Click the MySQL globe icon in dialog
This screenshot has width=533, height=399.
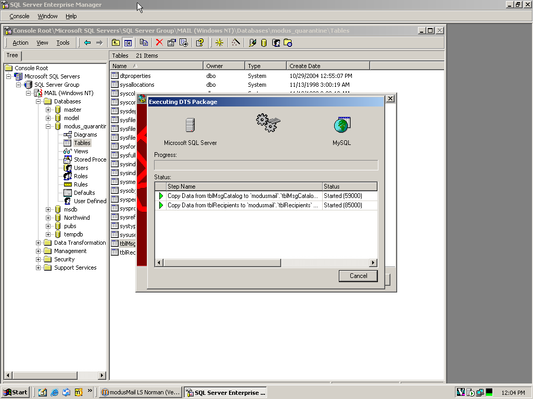[x=342, y=125]
